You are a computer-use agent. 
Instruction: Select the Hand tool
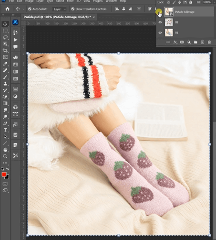click(x=5, y=150)
